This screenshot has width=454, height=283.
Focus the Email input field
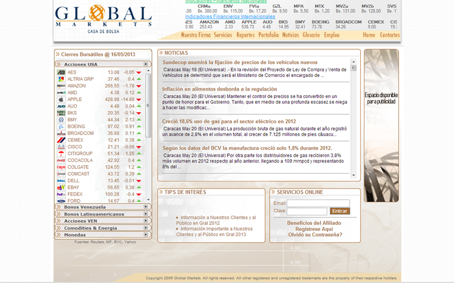click(x=318, y=203)
